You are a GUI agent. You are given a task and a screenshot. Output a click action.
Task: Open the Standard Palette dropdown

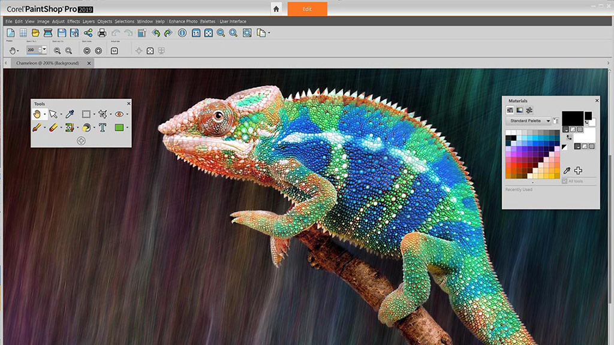pyautogui.click(x=549, y=120)
